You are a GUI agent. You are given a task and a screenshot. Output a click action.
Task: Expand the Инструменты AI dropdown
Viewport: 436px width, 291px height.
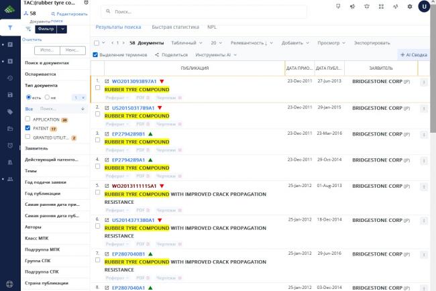215,54
